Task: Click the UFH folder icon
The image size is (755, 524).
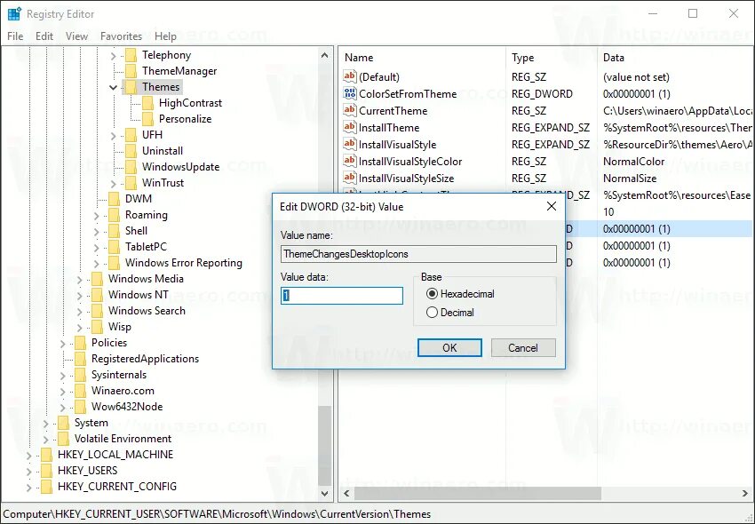Action: pos(131,135)
